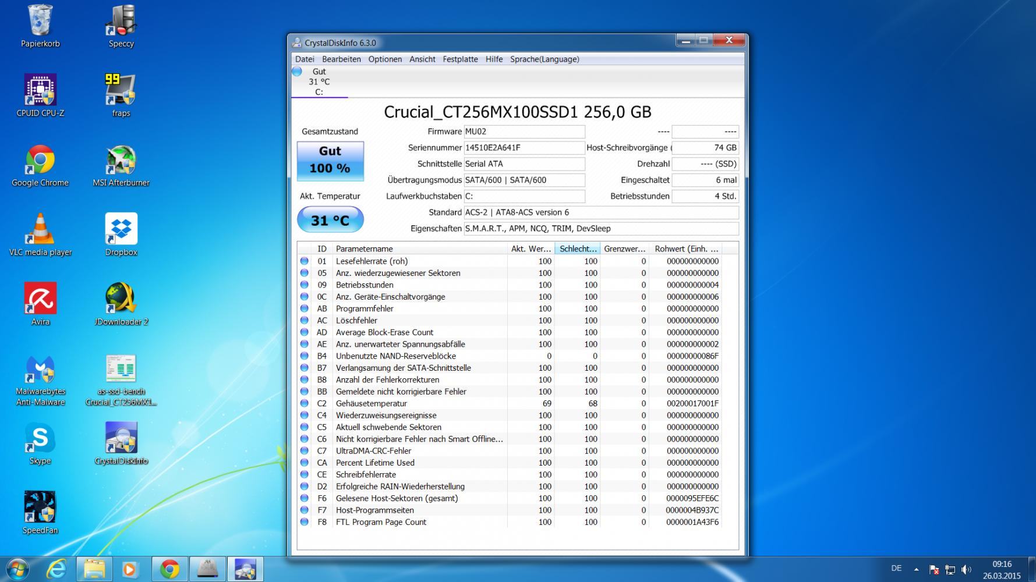Select the as-ssd-bench screenshot file icon
Screen dimensions: 1036x582
click(121, 379)
